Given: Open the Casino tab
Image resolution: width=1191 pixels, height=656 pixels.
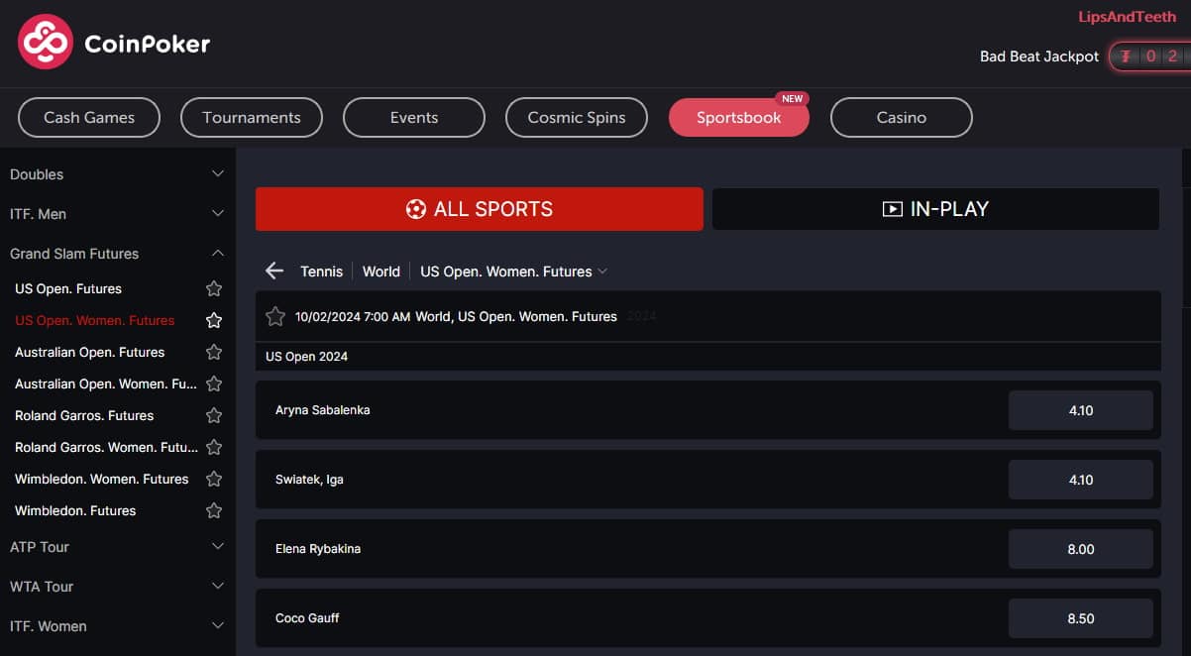Looking at the screenshot, I should [902, 117].
